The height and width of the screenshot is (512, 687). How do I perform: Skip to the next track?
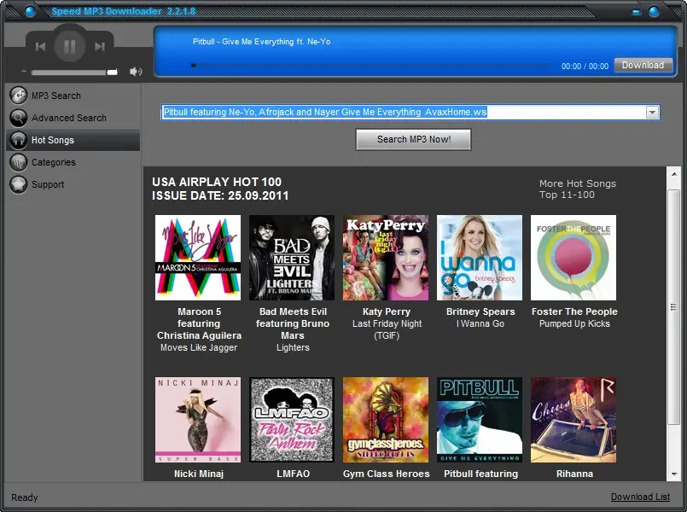[100, 46]
